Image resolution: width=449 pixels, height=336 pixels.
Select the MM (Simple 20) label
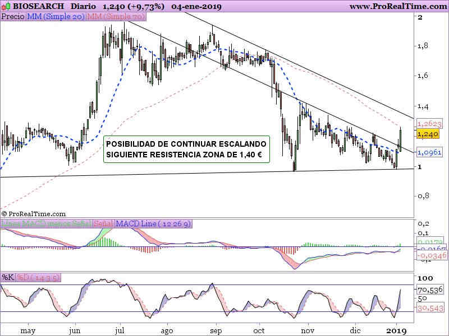(x=56, y=17)
